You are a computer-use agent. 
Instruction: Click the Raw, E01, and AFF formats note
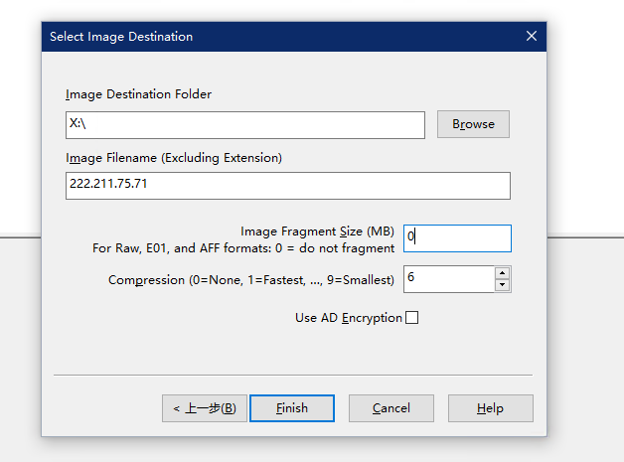[243, 247]
